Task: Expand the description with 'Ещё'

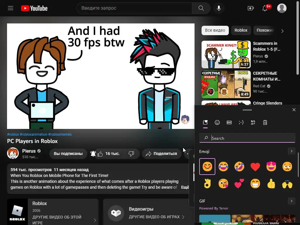Action: coord(185,187)
